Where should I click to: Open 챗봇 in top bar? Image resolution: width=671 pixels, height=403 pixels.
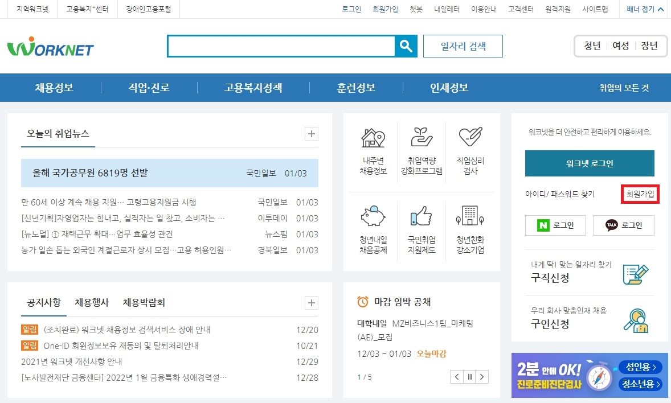coord(416,9)
